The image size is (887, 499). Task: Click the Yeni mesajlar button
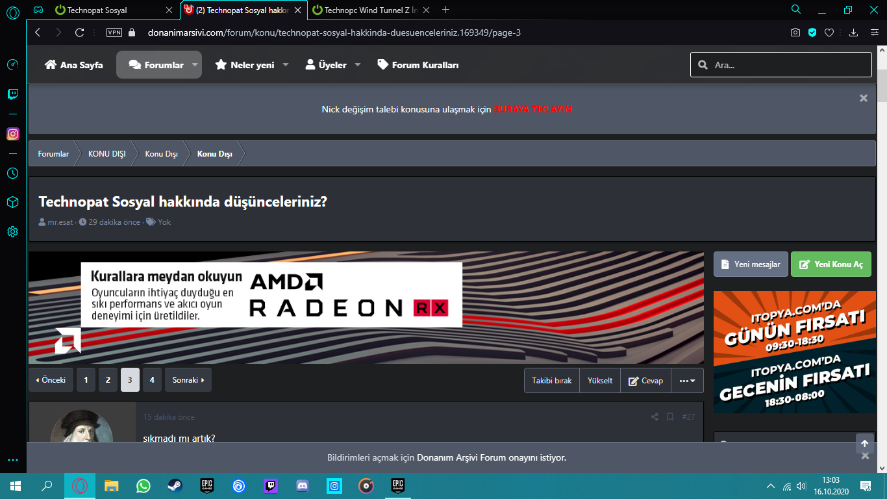coord(751,264)
